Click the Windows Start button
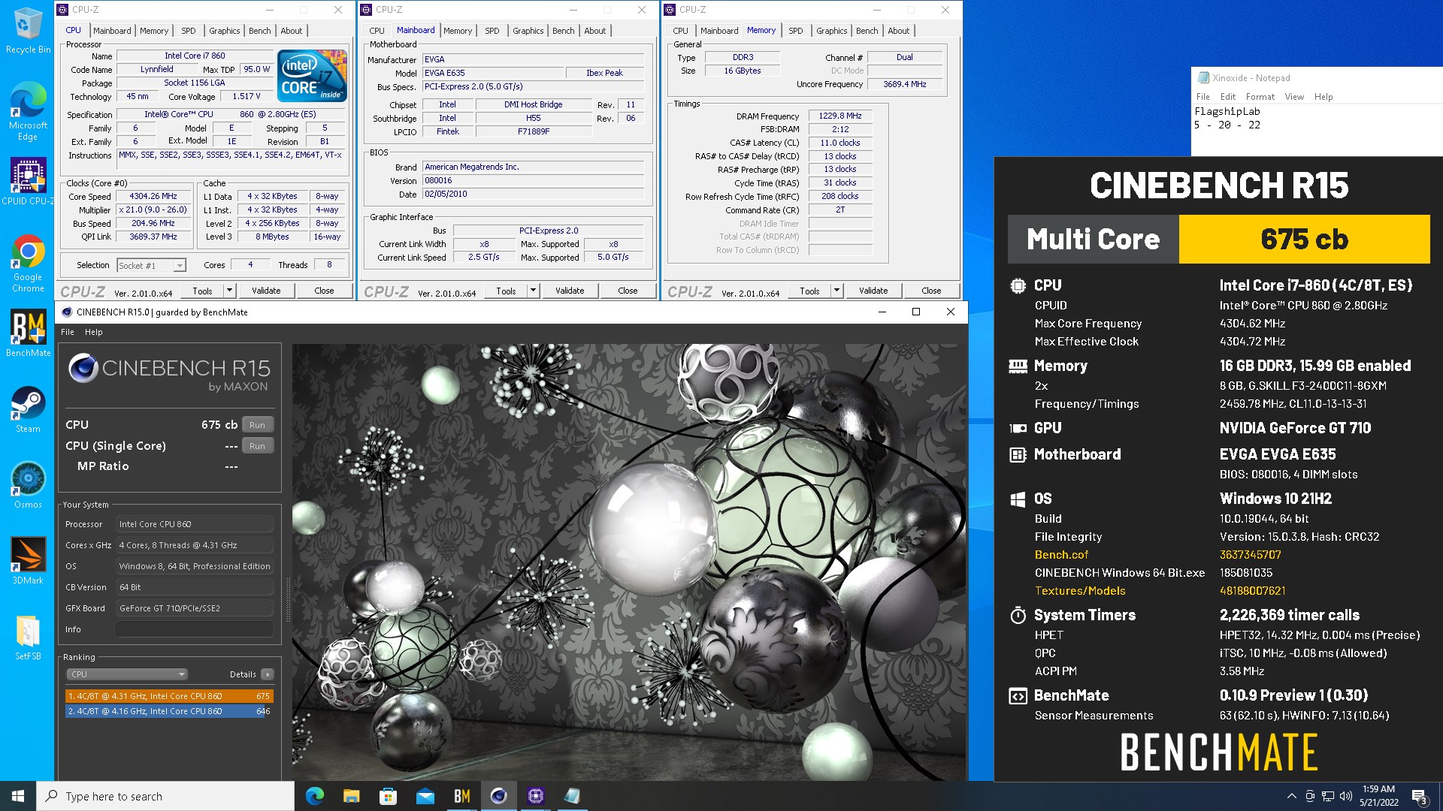This screenshot has width=1443, height=811. coord(18,796)
